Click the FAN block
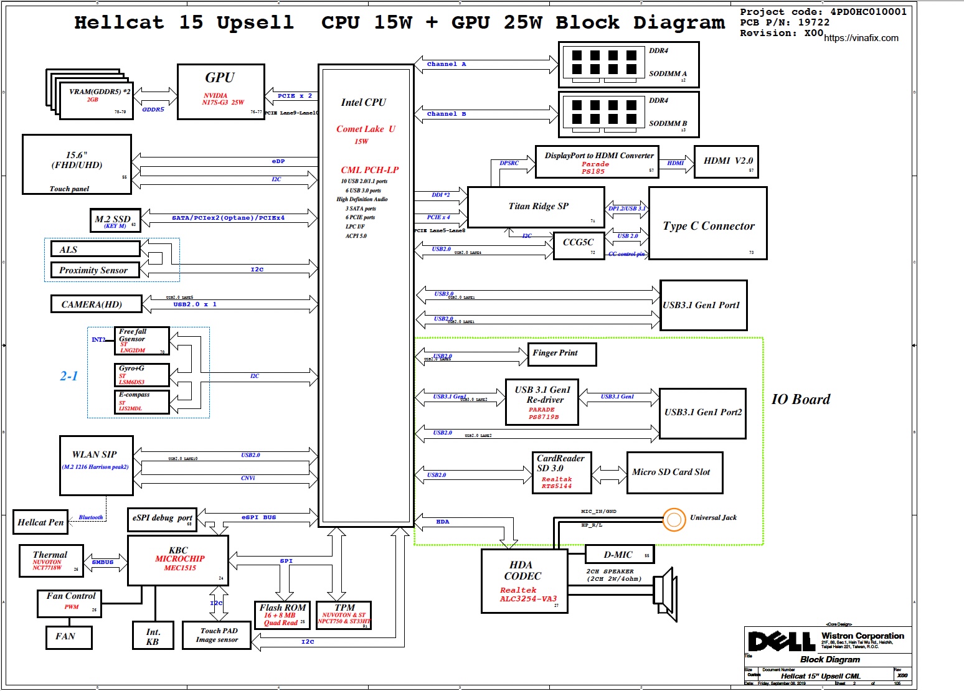The image size is (964, 691). click(70, 637)
